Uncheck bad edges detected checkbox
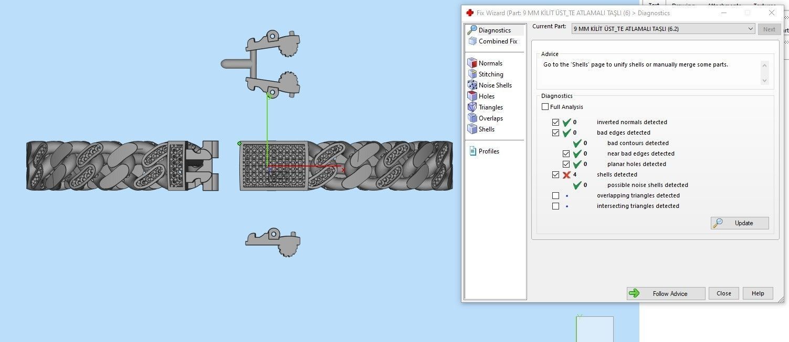This screenshot has height=342, width=789. (x=556, y=133)
